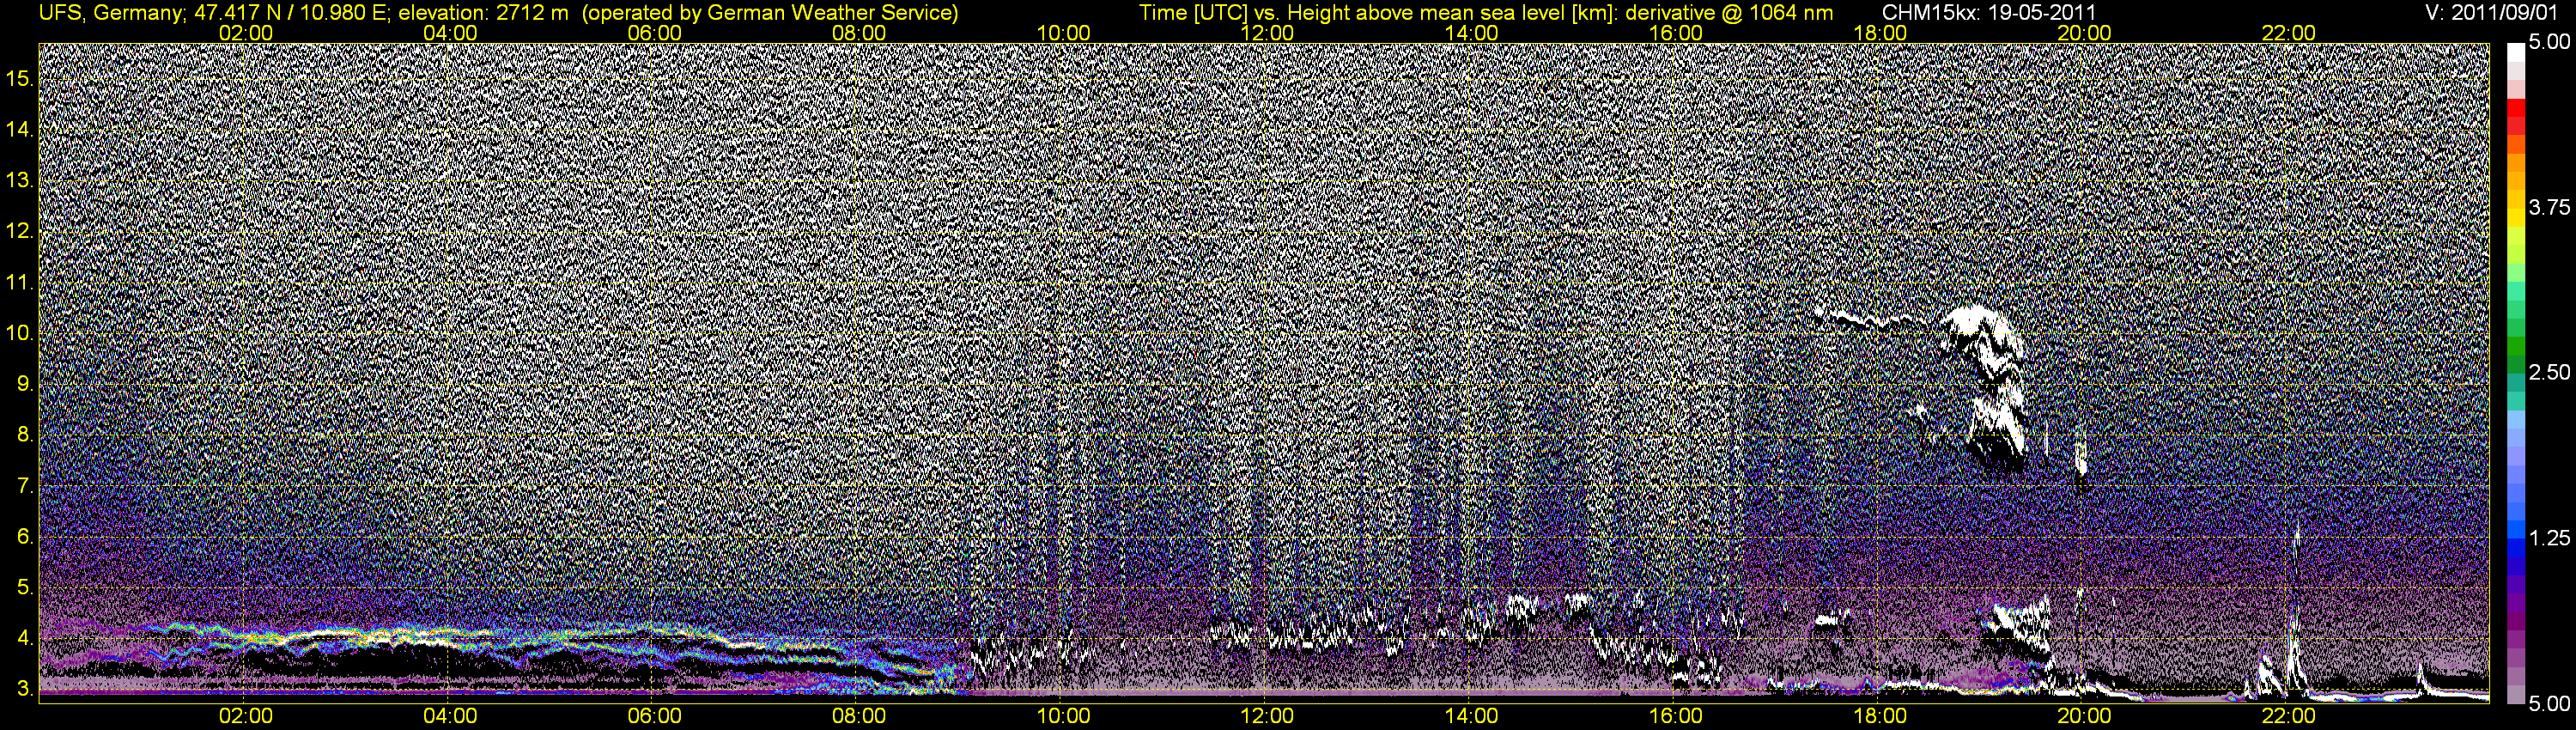The width and height of the screenshot is (2576, 730).
Task: Click the height axis label '9.'
Action: click(25, 384)
